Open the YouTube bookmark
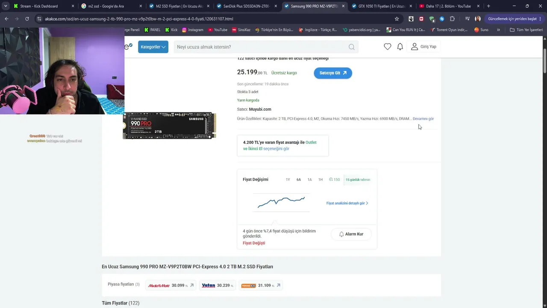Screen dimensions: 547x308 point(218,30)
